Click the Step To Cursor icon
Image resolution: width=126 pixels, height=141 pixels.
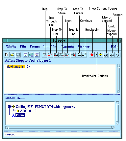79,55
